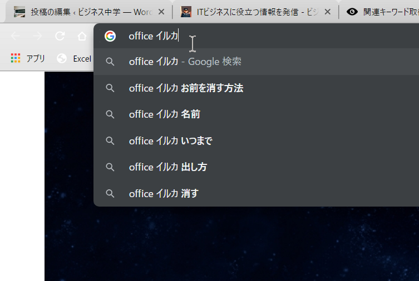Click search icon beside 'office イルカ 名前'
Screen dimensions: 419x281
[110, 114]
